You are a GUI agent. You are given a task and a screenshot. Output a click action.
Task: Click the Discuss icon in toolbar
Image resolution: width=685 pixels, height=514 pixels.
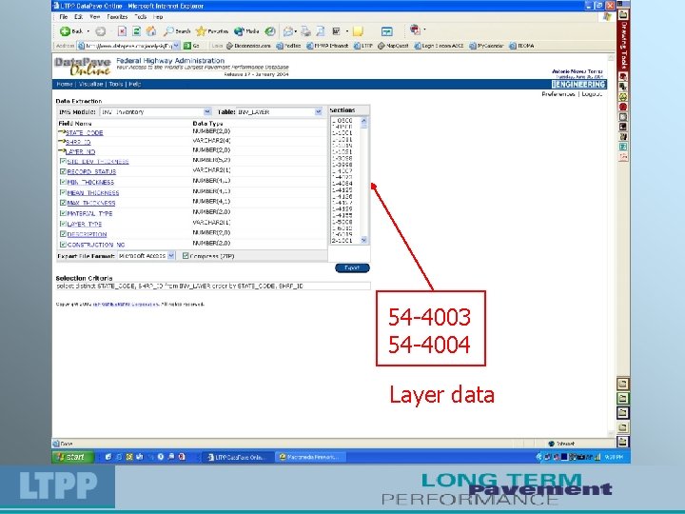[x=386, y=31]
